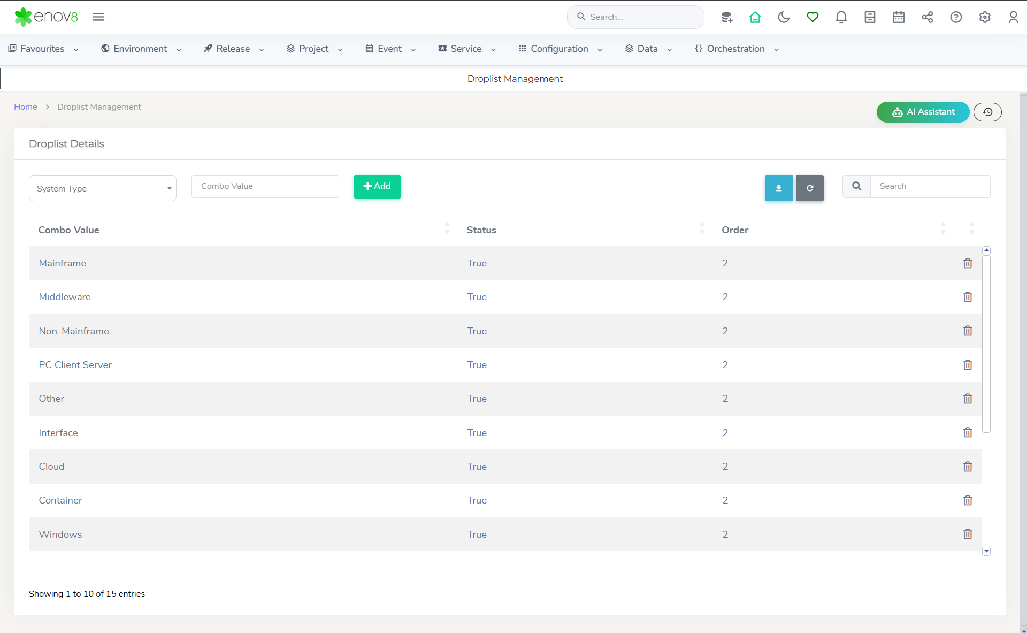1027x633 pixels.
Task: Delete the Mainframe row with trash icon
Action: [968, 263]
